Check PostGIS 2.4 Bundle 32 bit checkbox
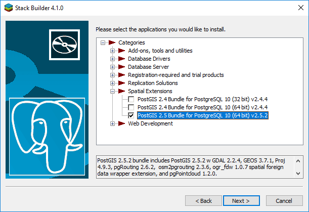 (131, 99)
